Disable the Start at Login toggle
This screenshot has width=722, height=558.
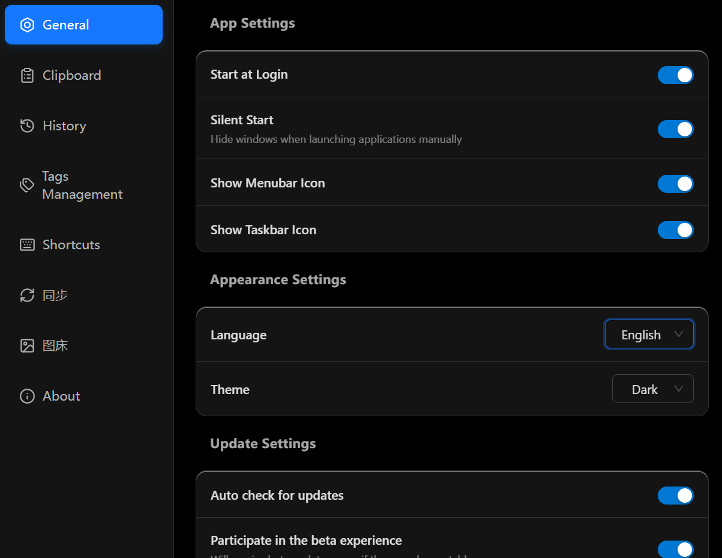tap(675, 75)
